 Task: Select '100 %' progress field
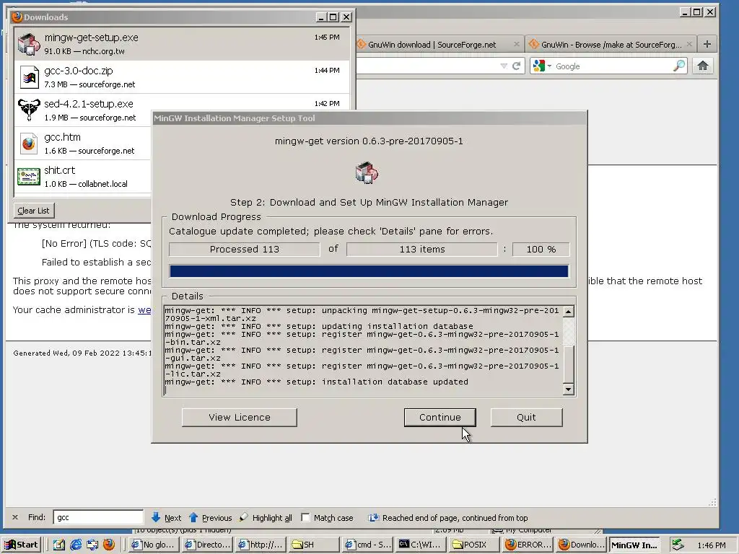[x=541, y=249]
